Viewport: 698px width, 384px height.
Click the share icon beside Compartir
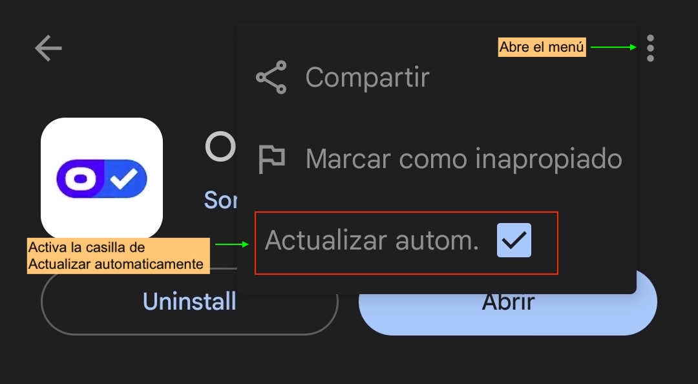(271, 78)
